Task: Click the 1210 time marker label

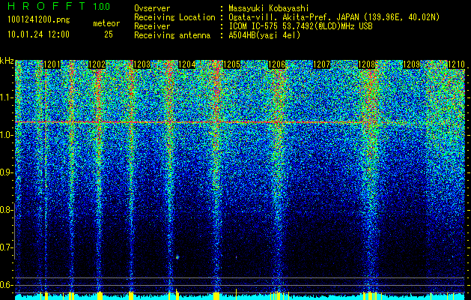Action: point(456,64)
